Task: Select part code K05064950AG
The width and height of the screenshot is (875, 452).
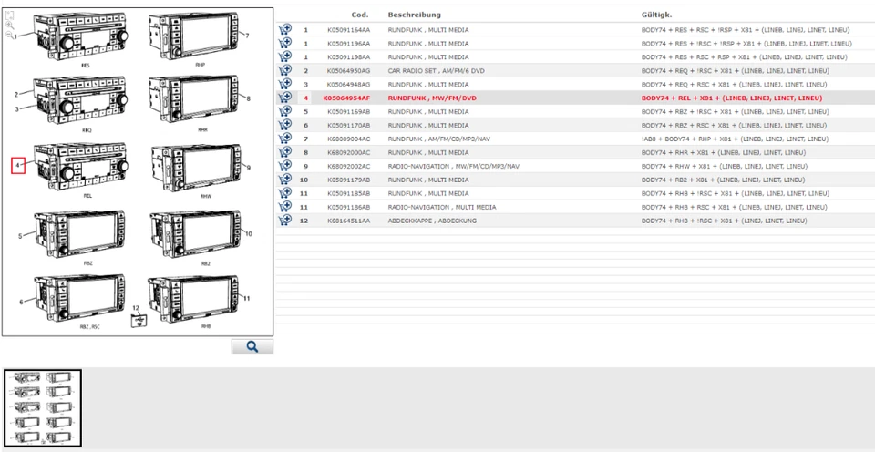Action: click(348, 71)
